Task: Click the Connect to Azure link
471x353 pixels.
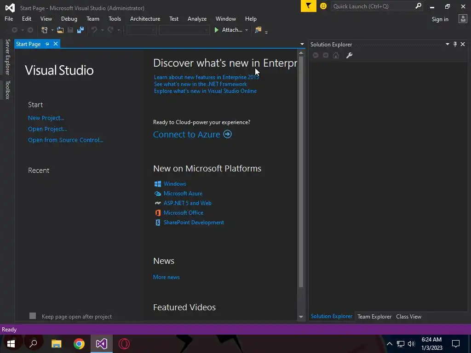Action: point(187,134)
